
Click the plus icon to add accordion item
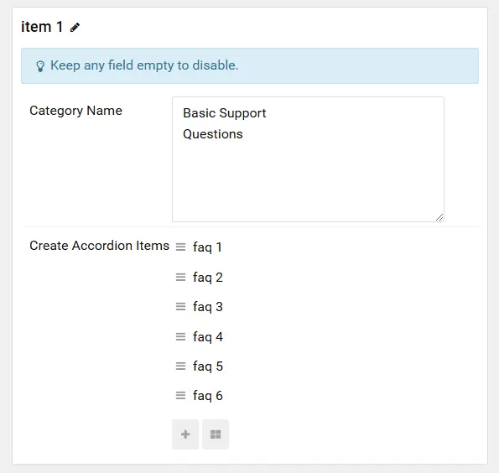click(185, 434)
